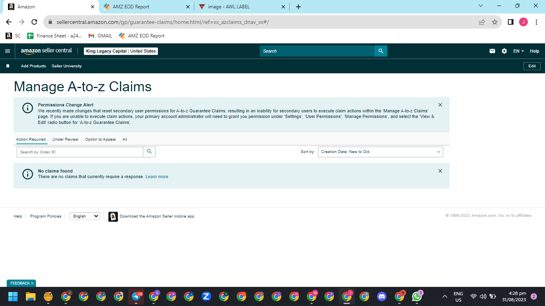Click the Add Products link

tap(34, 66)
